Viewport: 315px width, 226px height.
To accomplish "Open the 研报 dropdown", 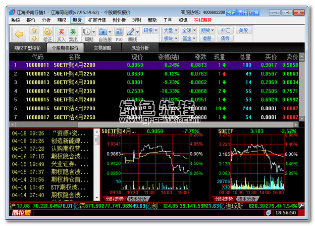I will click(x=150, y=30).
